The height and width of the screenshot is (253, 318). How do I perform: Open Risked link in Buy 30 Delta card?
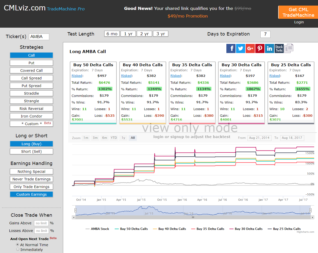point(225,76)
